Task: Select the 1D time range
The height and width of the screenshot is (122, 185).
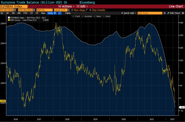Action: [2, 13]
